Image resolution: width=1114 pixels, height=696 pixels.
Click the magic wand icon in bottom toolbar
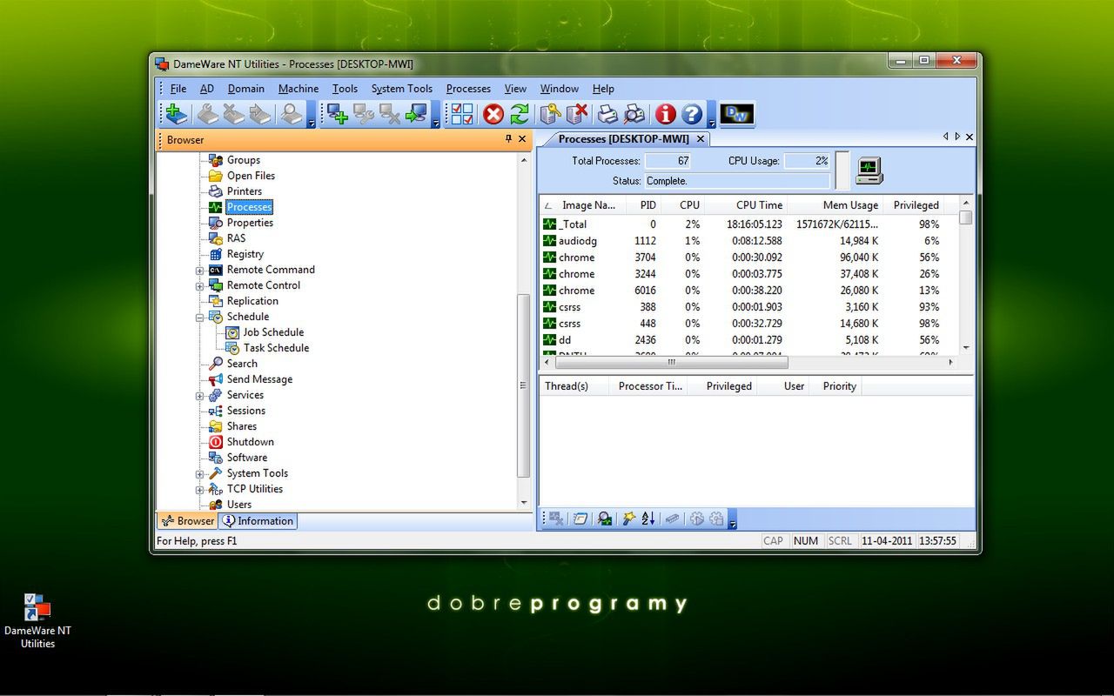tap(629, 519)
